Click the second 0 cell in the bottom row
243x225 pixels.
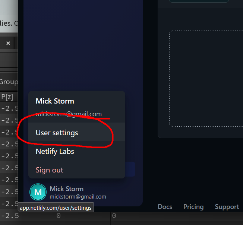114,216
